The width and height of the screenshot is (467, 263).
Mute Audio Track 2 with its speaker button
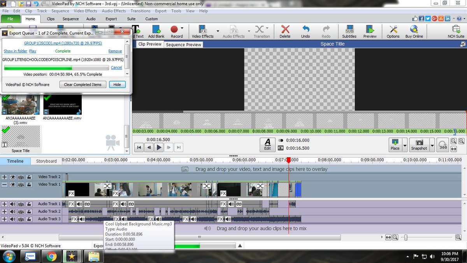12,212
